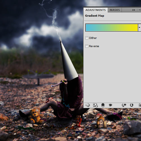
Task: Click the Reverse label text
Action: click(x=94, y=46)
